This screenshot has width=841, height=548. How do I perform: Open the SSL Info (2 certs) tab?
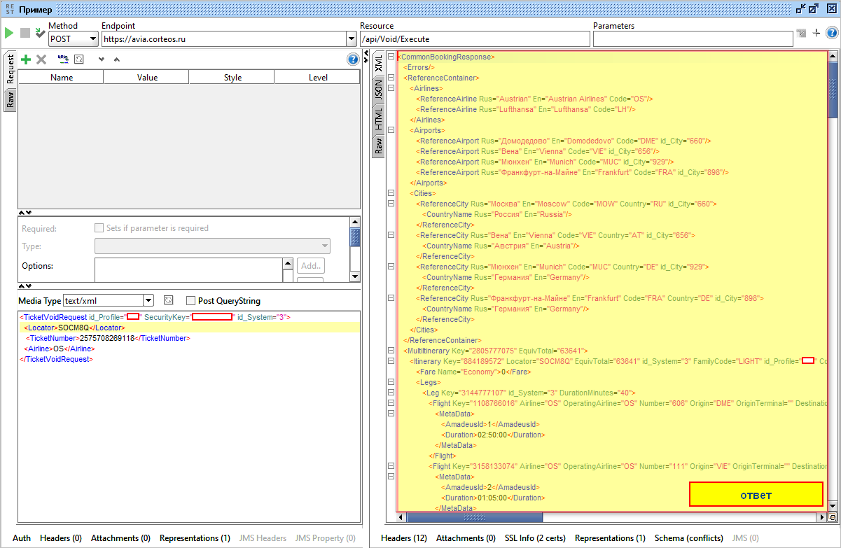point(535,538)
